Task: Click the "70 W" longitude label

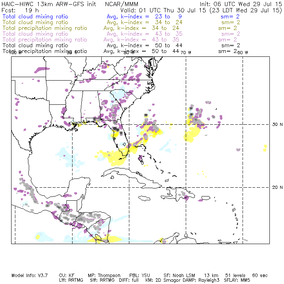Action: [x=186, y=53]
